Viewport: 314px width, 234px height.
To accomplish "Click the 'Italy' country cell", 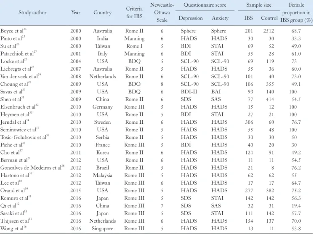I will click(103, 53).
